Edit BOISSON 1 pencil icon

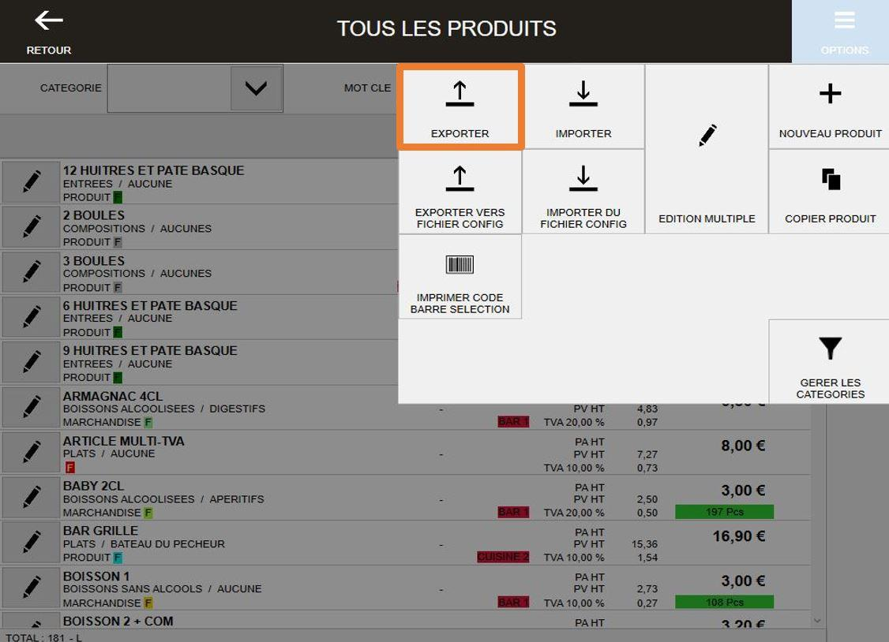pos(31,587)
